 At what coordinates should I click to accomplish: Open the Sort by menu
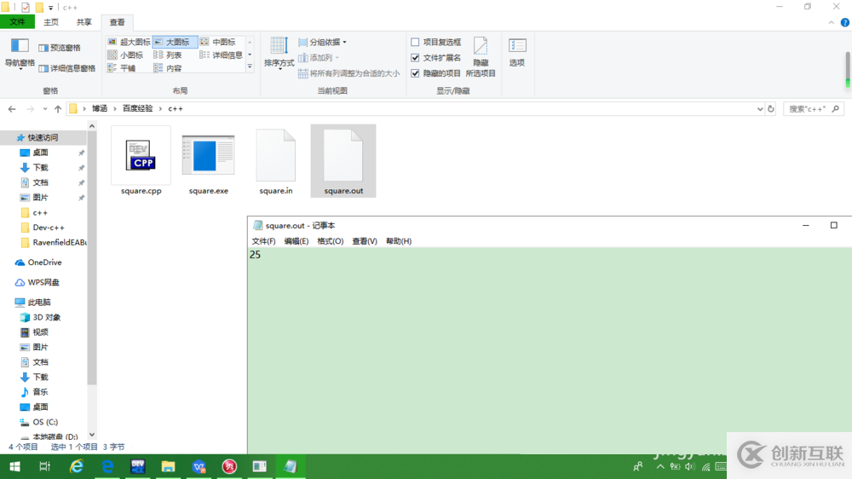point(279,54)
